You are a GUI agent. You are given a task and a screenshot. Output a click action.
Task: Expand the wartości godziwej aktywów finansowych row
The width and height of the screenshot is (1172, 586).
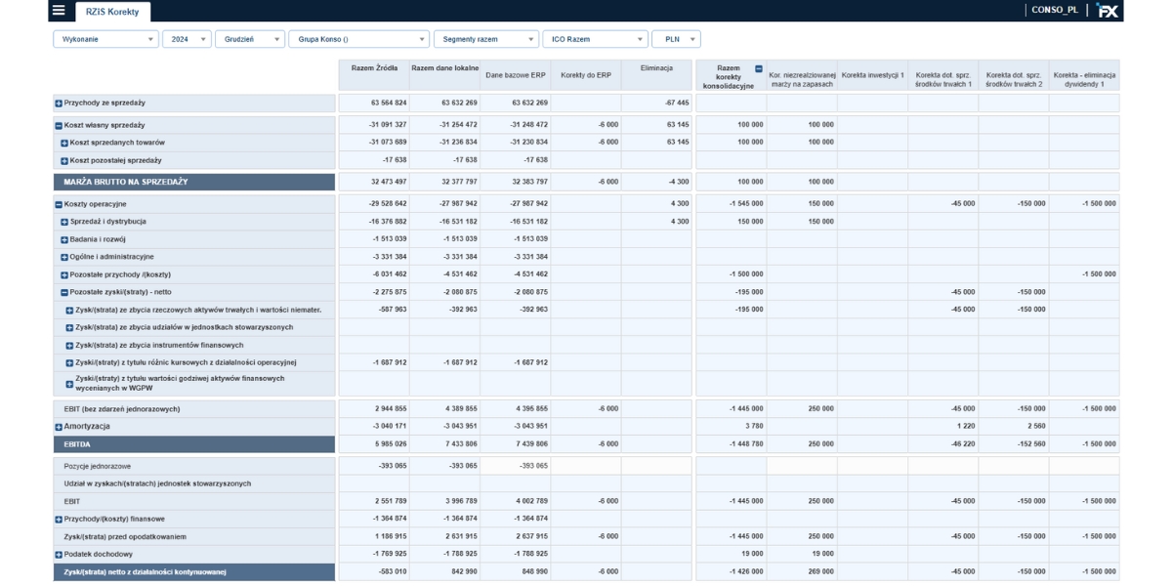coord(69,383)
